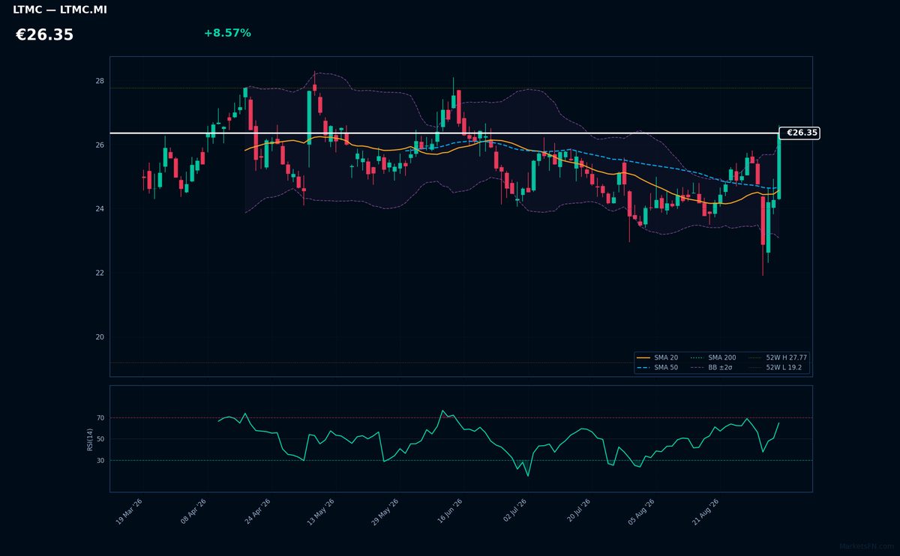900x556 pixels.
Task: Click the LTMC — LTMC.MI ticker title
Action: click(x=60, y=10)
